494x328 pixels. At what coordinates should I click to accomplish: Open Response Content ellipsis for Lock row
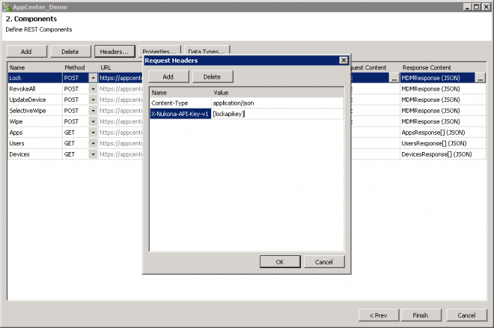(x=480, y=78)
